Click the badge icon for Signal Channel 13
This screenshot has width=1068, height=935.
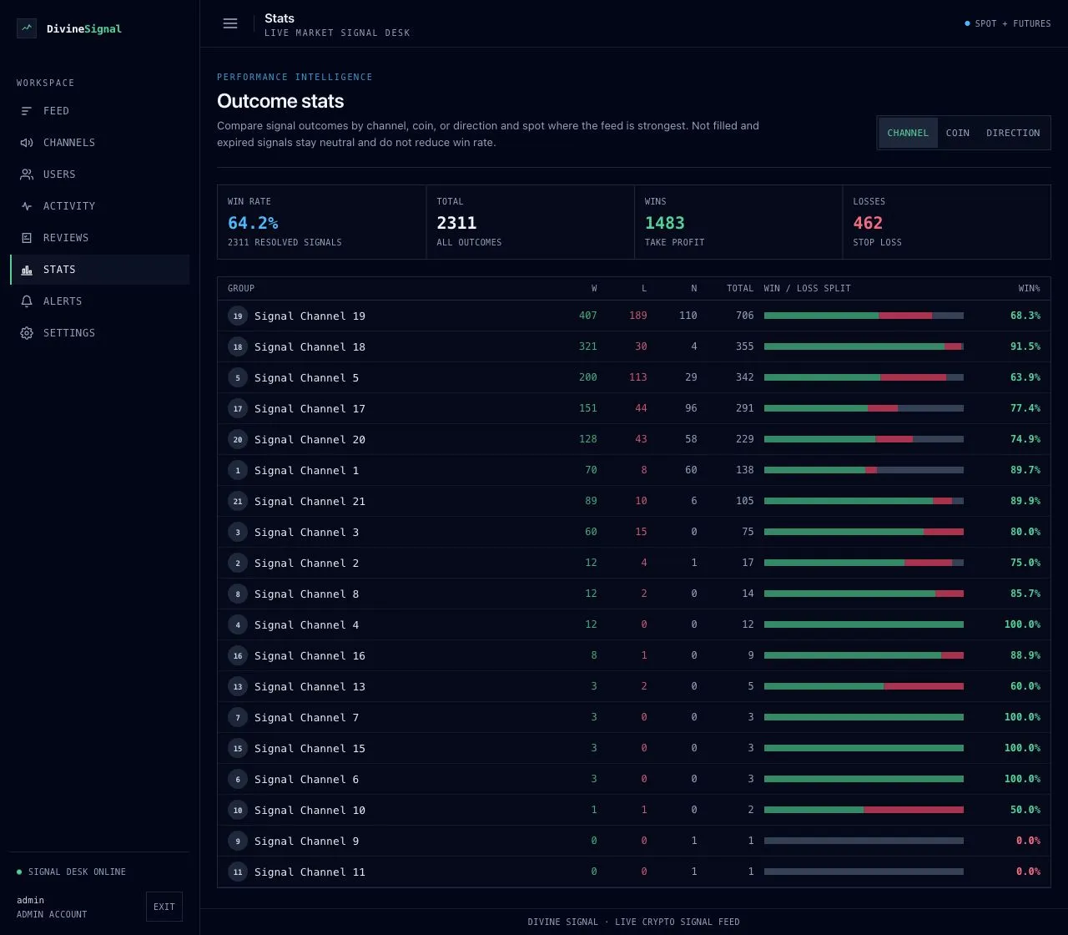238,686
